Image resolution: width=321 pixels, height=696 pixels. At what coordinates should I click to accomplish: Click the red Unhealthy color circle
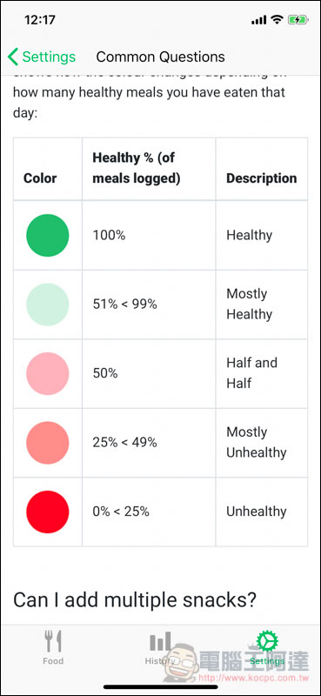(48, 512)
